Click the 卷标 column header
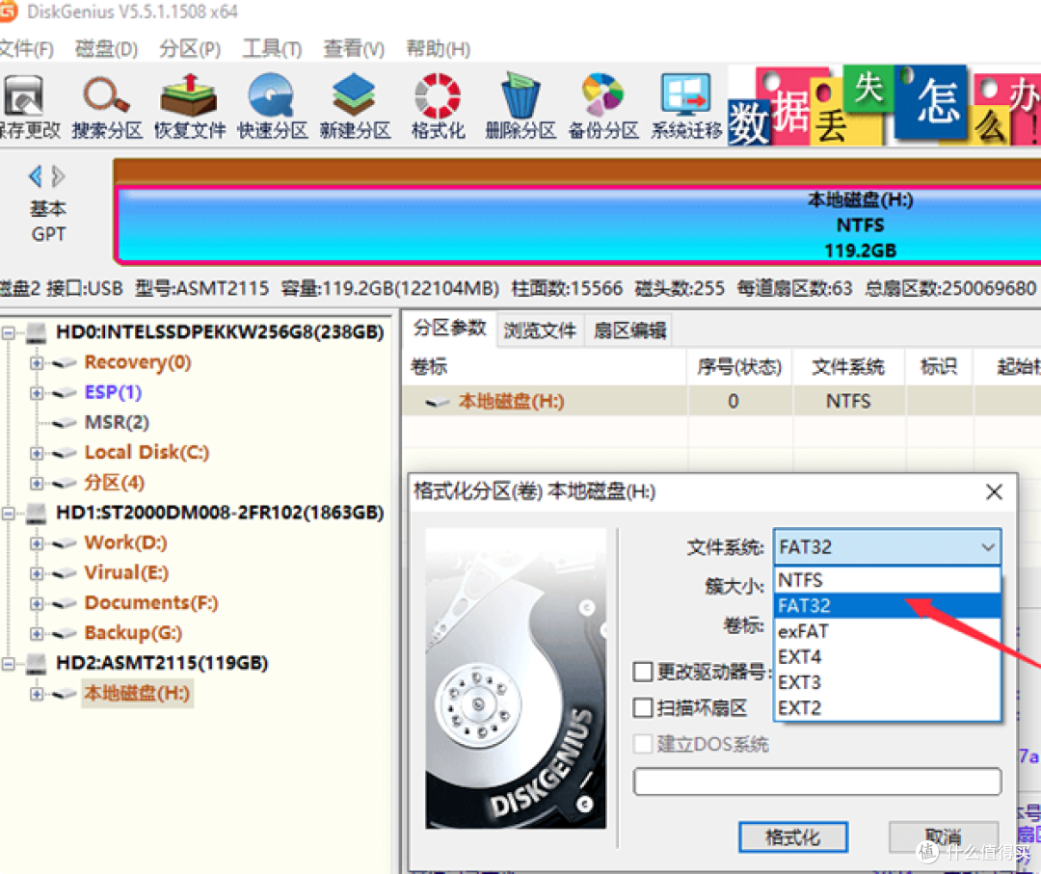Image resolution: width=1041 pixels, height=874 pixels. point(545,367)
